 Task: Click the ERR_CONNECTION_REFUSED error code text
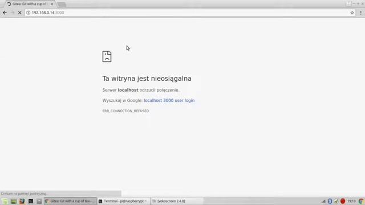click(125, 111)
